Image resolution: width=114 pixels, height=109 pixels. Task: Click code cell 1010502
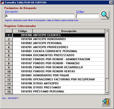point(23,43)
